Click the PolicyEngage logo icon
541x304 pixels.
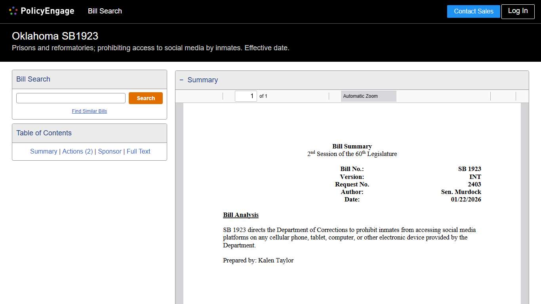(x=13, y=11)
